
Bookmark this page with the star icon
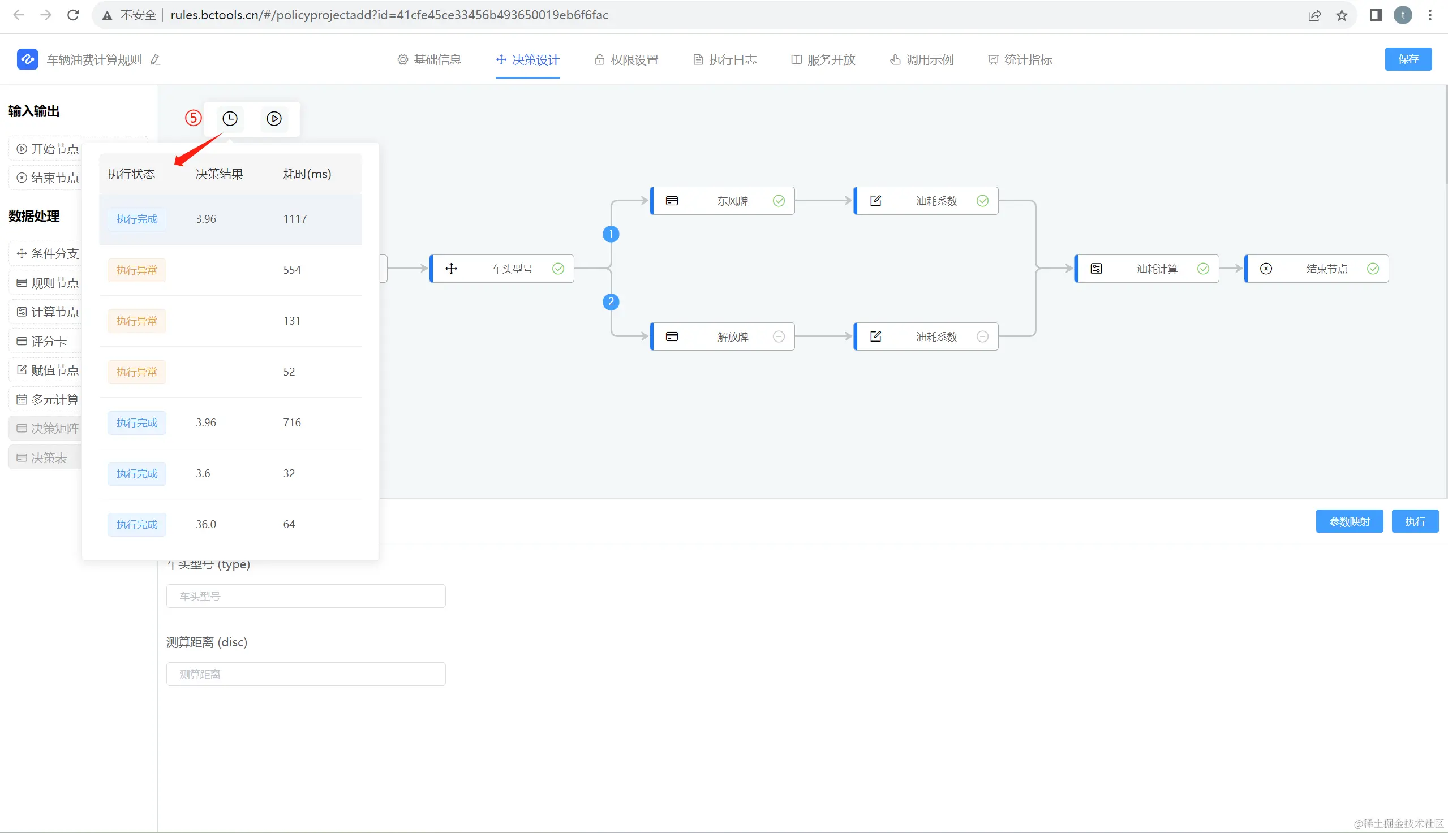coord(1342,15)
